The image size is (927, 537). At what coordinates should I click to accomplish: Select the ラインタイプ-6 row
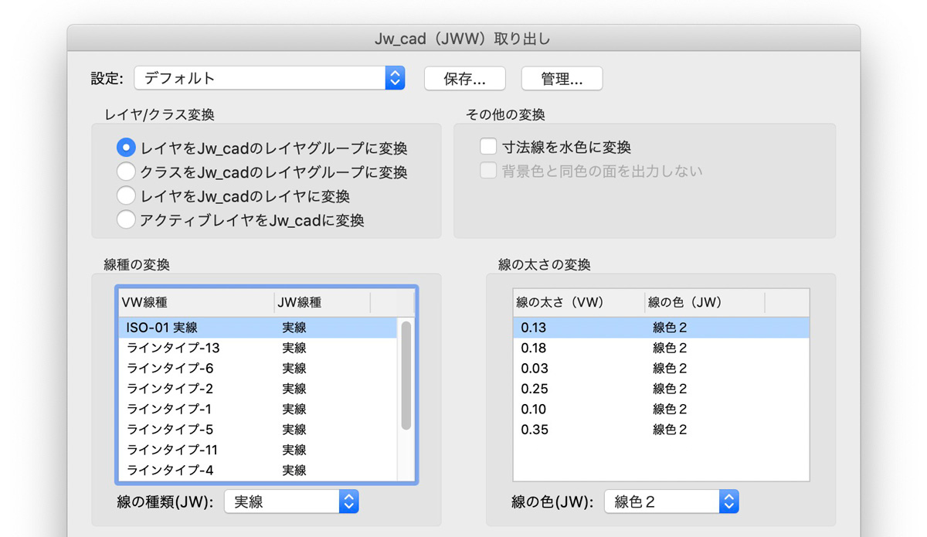(257, 368)
